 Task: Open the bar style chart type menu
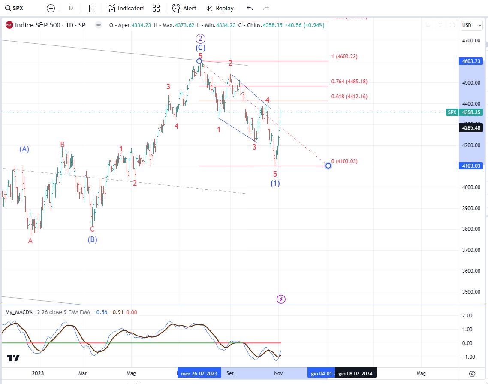point(91,9)
